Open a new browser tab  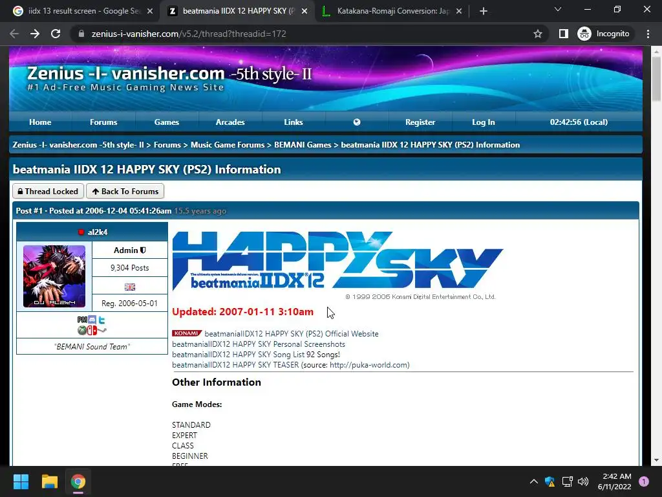pyautogui.click(x=484, y=11)
